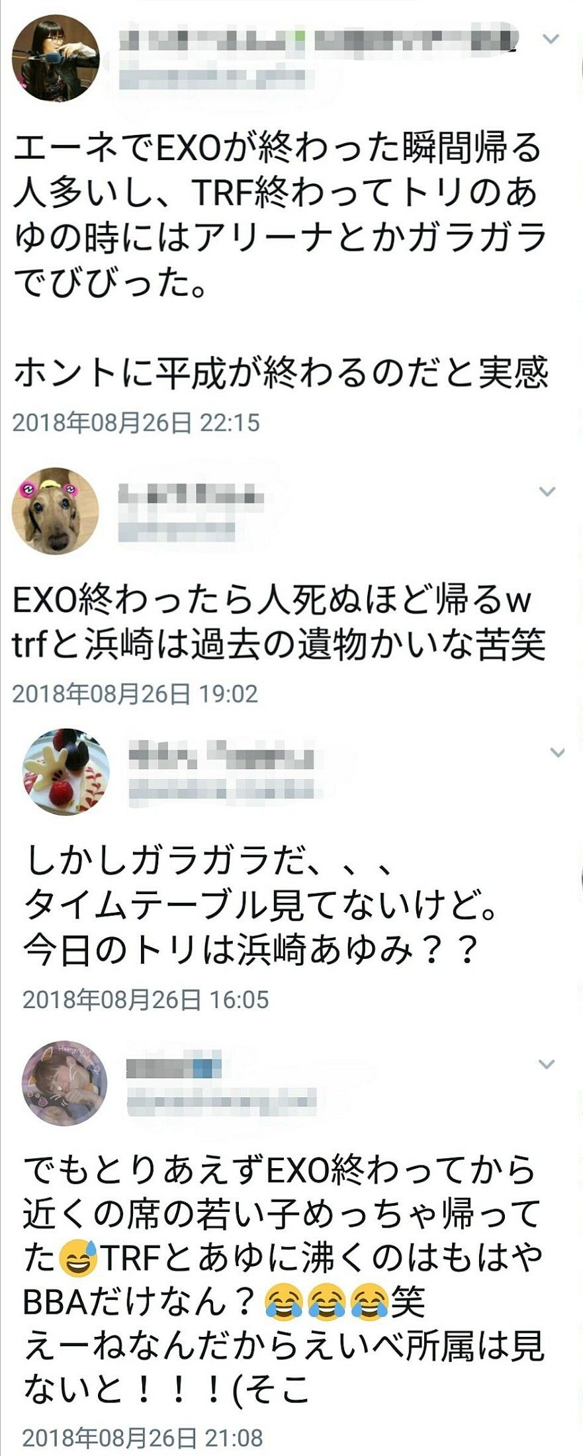This screenshot has width=583, height=1456.
Task: Open the dog avatar profile picture
Action: 56,511
